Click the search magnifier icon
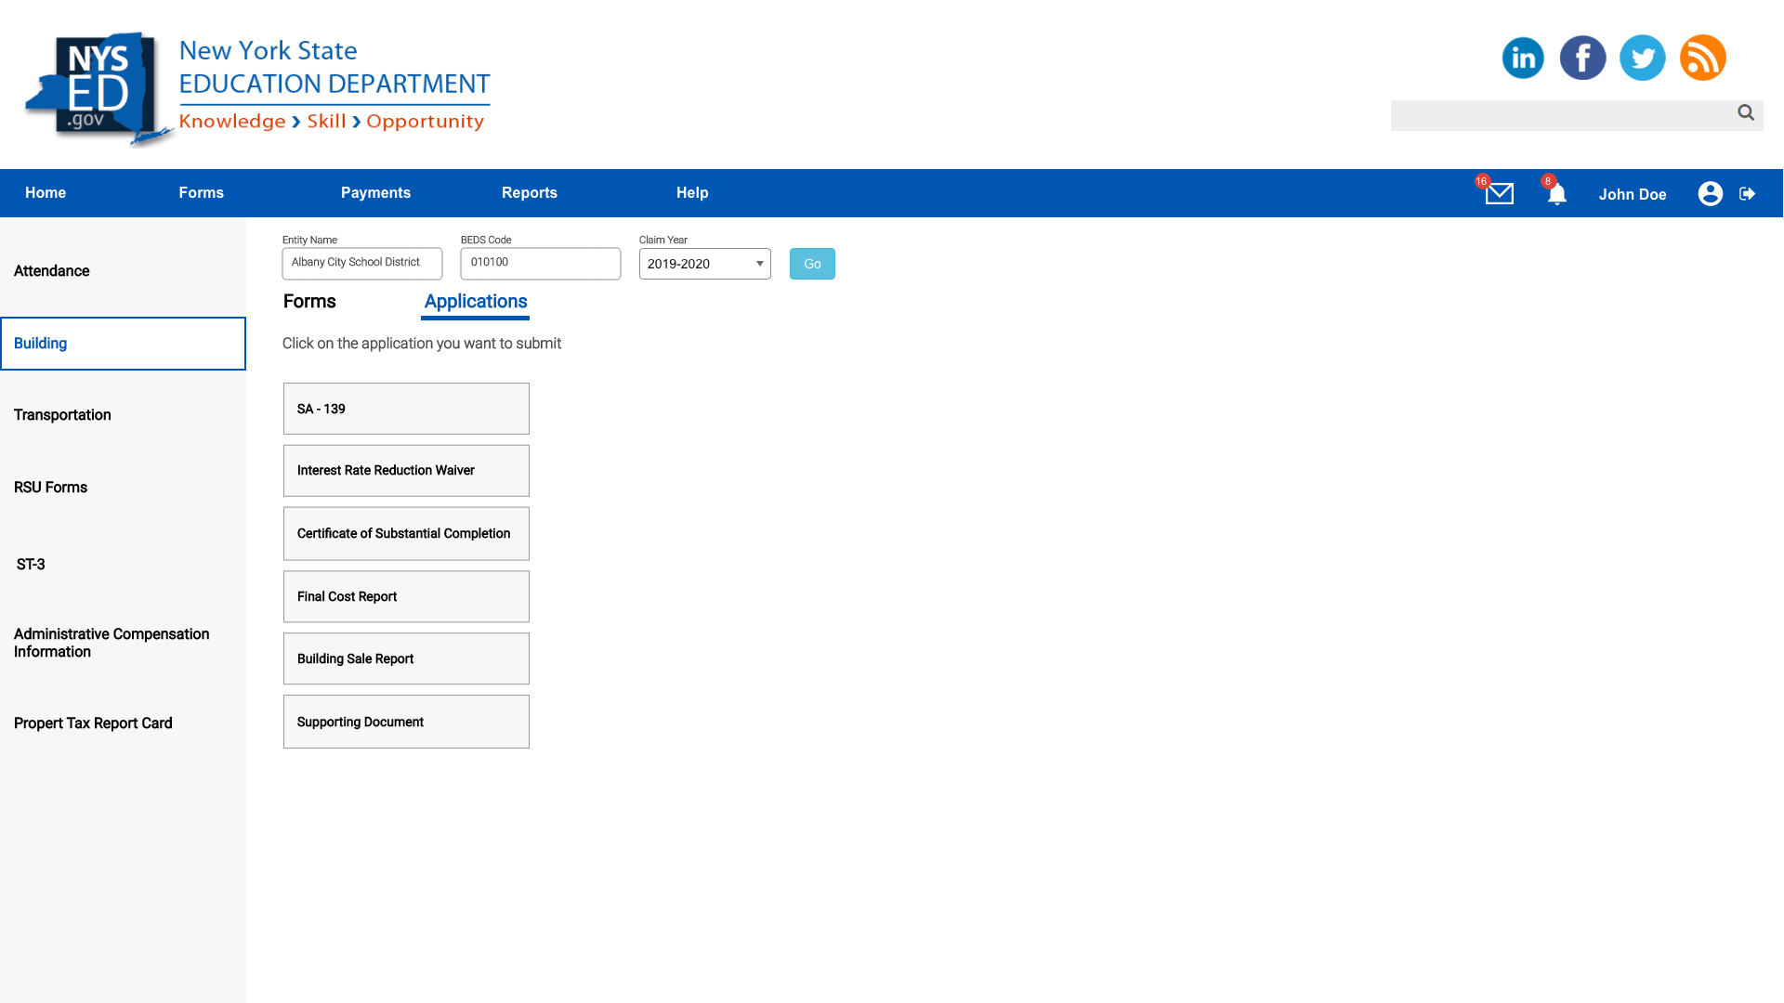 point(1746,112)
